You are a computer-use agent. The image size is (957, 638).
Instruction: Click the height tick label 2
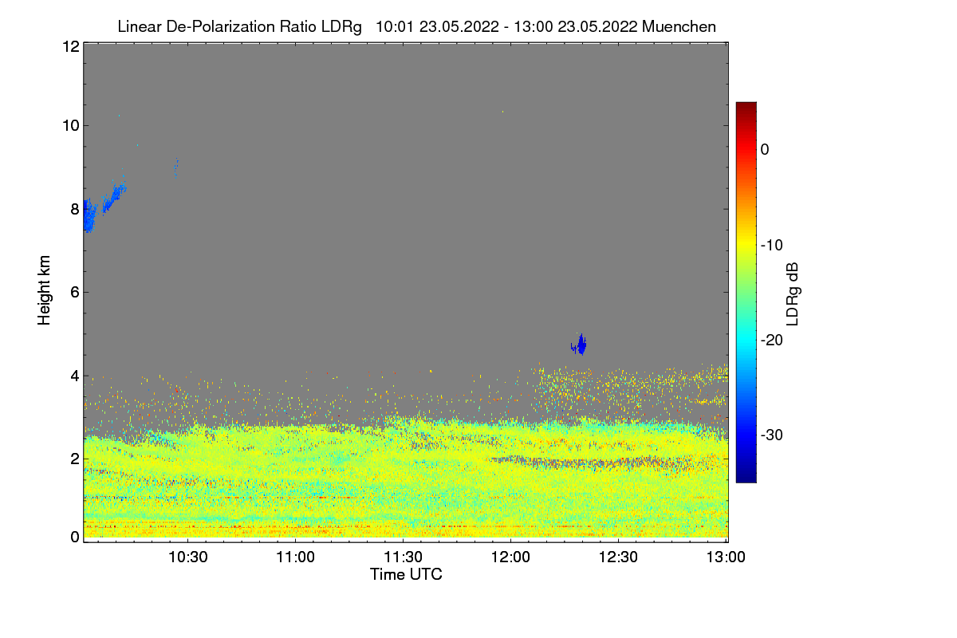coord(75,459)
